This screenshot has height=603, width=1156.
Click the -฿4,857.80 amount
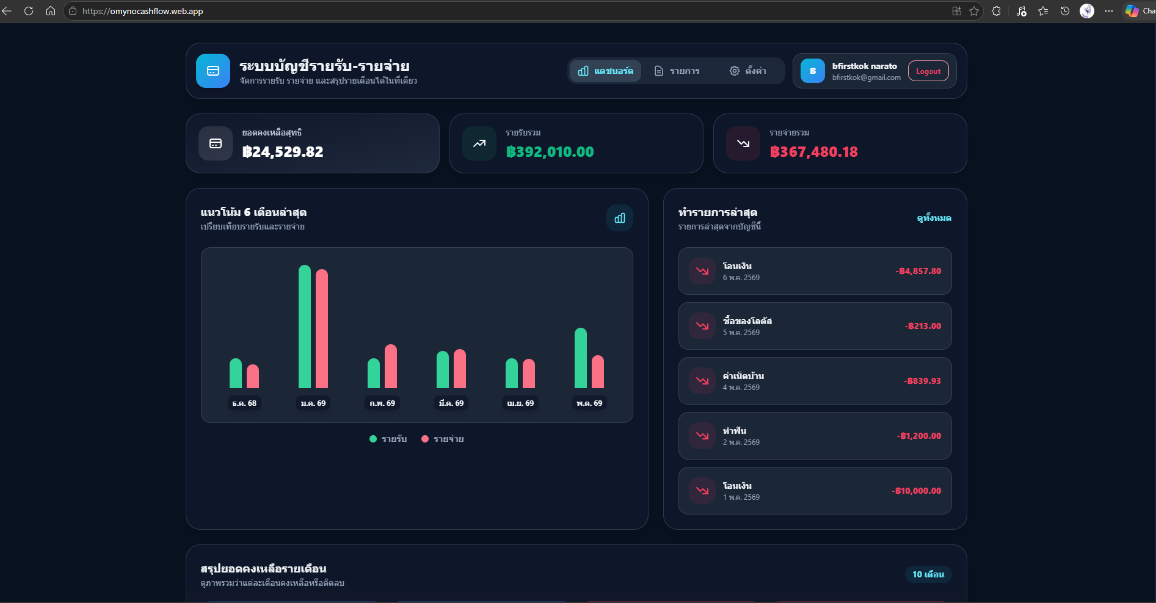tap(918, 271)
